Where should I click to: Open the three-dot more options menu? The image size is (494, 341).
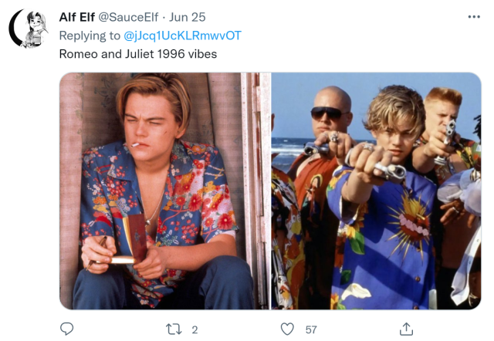473,17
